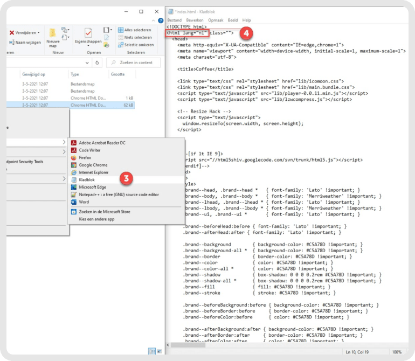Click the Code Writer app icon
The height and width of the screenshot is (361, 415).
click(74, 150)
